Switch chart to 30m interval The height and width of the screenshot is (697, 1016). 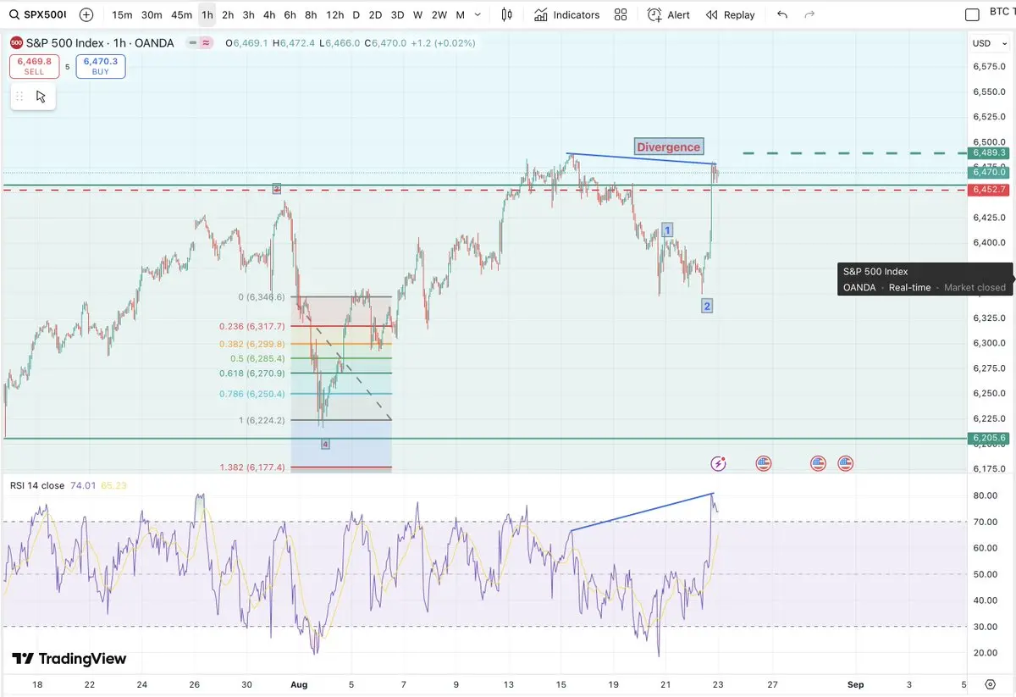[x=152, y=14]
